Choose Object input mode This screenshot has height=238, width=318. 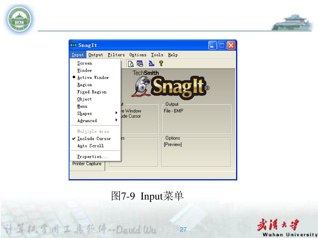[95, 99]
